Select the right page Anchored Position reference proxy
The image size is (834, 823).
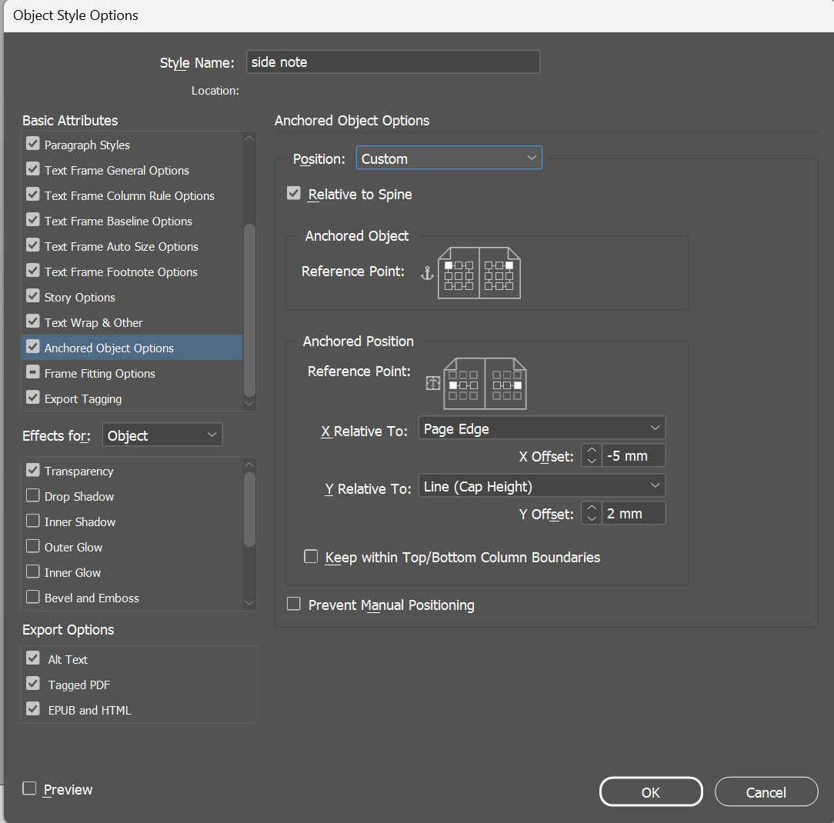[506, 385]
